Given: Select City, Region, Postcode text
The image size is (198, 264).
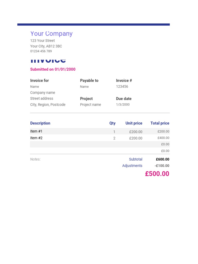Looking at the screenshot, I should (x=48, y=105).
